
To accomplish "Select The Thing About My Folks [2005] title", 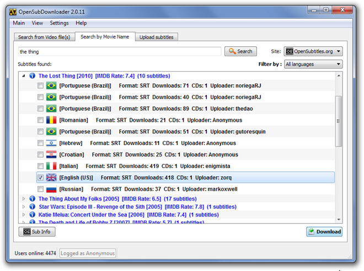I will pyautogui.click(x=117, y=199).
